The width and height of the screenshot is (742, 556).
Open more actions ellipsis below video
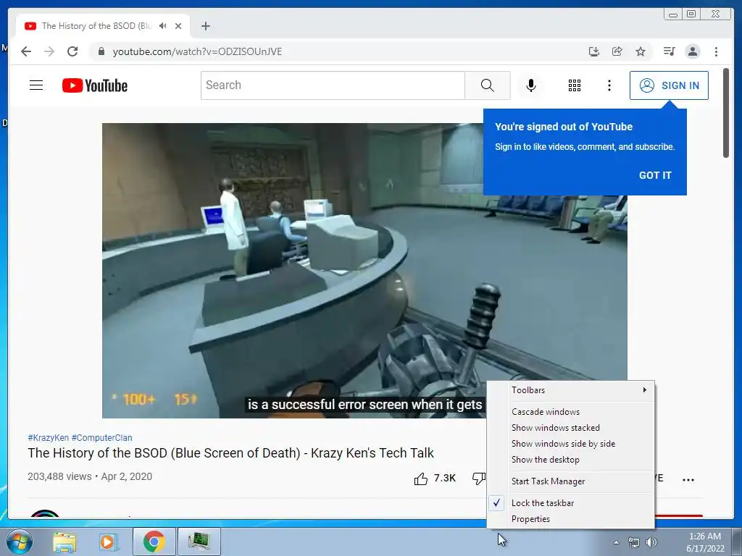coord(688,479)
